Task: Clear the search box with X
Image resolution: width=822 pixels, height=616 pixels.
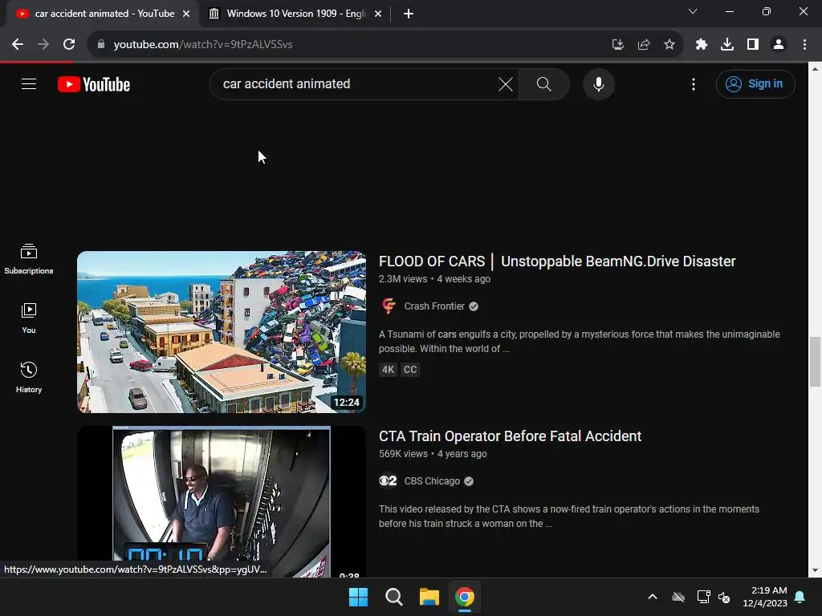Action: [x=506, y=83]
